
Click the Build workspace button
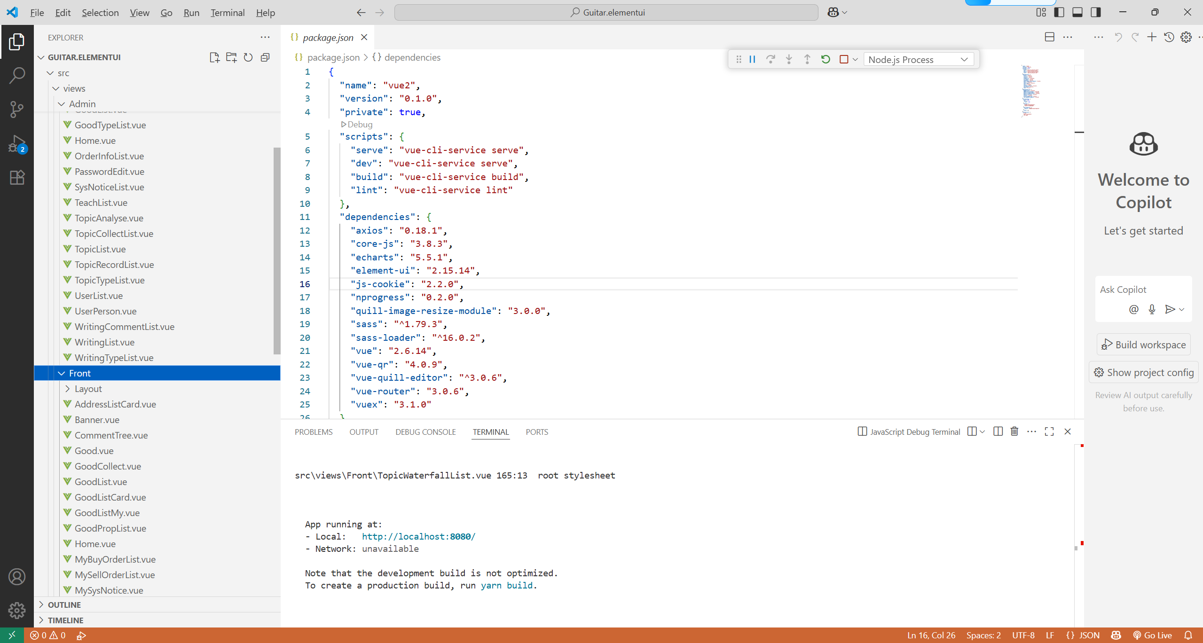(1144, 345)
